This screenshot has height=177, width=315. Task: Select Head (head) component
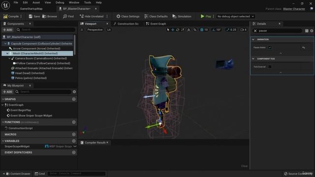click(28, 73)
